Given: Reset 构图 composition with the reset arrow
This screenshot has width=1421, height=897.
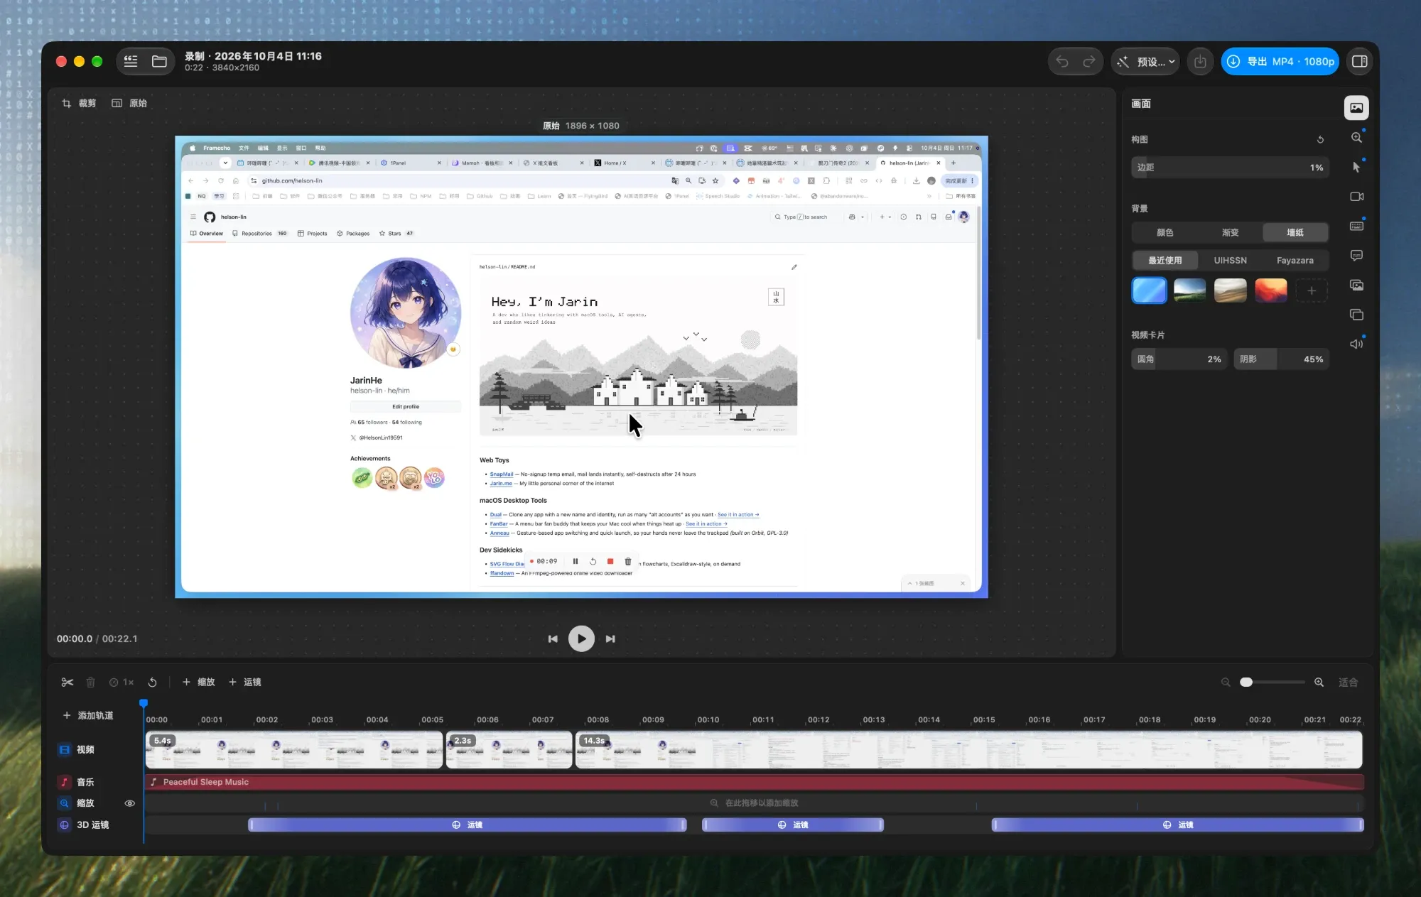Looking at the screenshot, I should click(x=1320, y=140).
